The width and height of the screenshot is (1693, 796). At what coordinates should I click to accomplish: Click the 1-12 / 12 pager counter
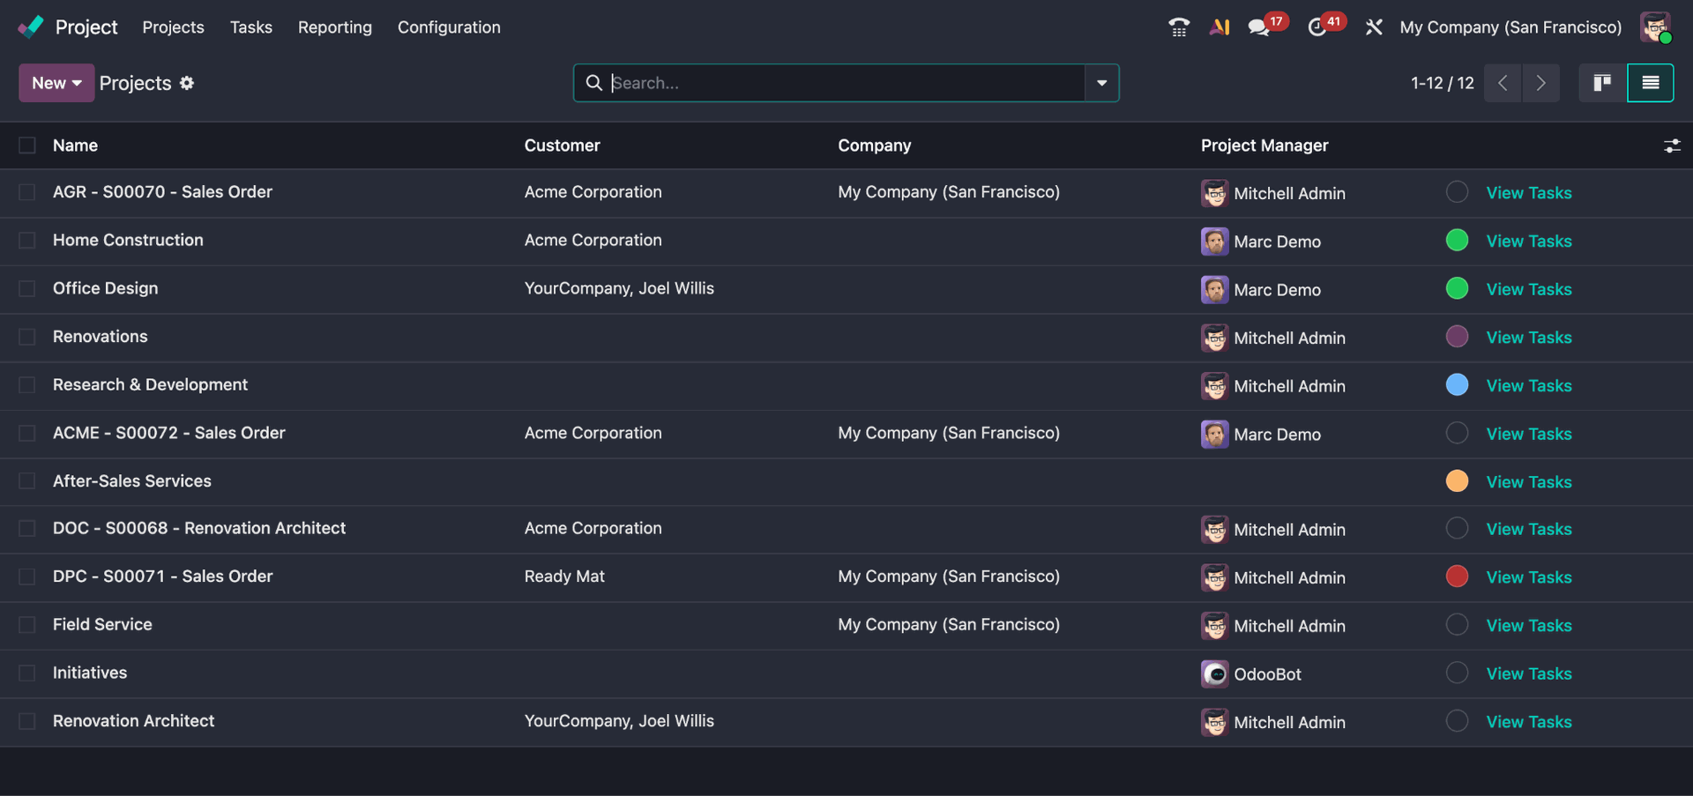1442,83
